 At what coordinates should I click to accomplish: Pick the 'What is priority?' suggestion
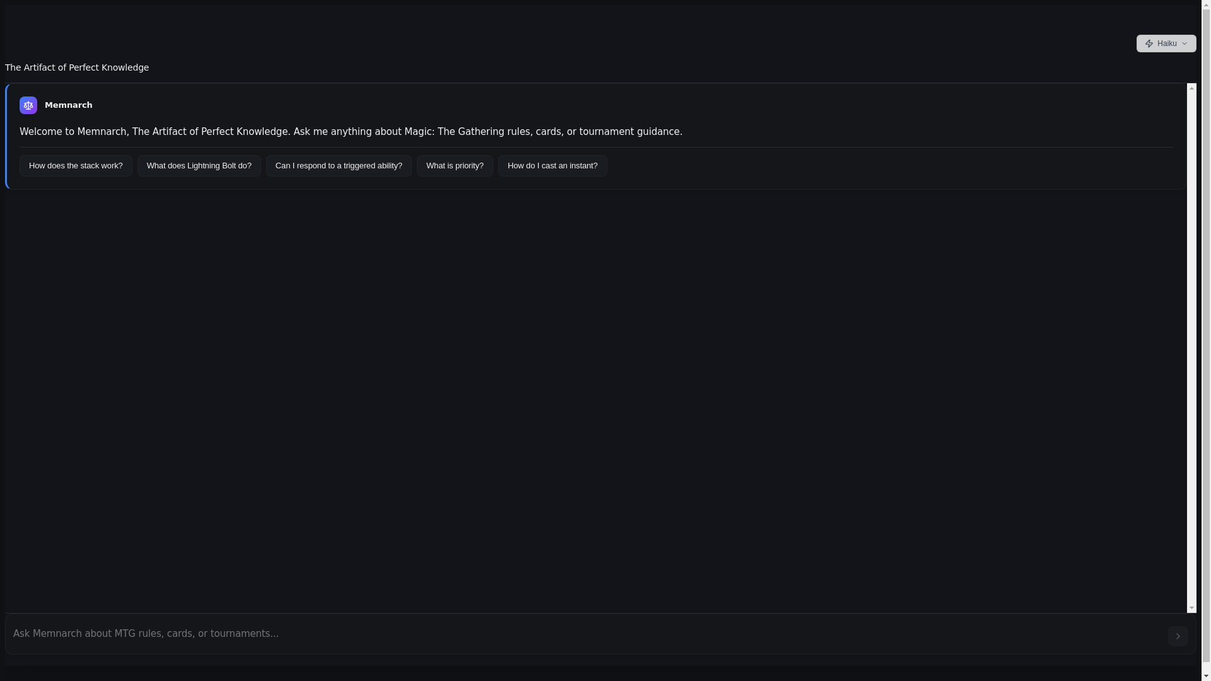click(x=455, y=166)
